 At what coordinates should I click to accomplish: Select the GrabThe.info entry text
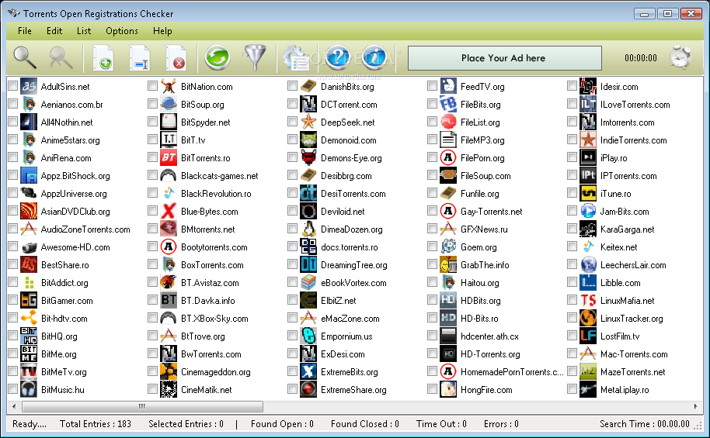click(485, 265)
